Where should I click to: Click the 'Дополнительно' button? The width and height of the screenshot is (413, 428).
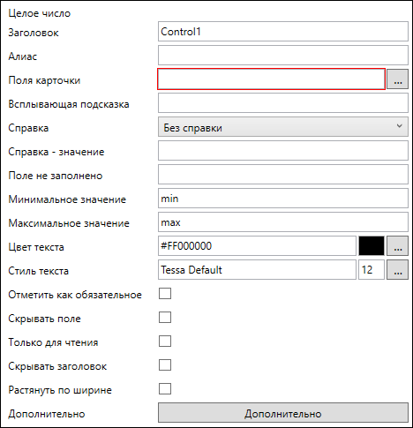coord(283,413)
